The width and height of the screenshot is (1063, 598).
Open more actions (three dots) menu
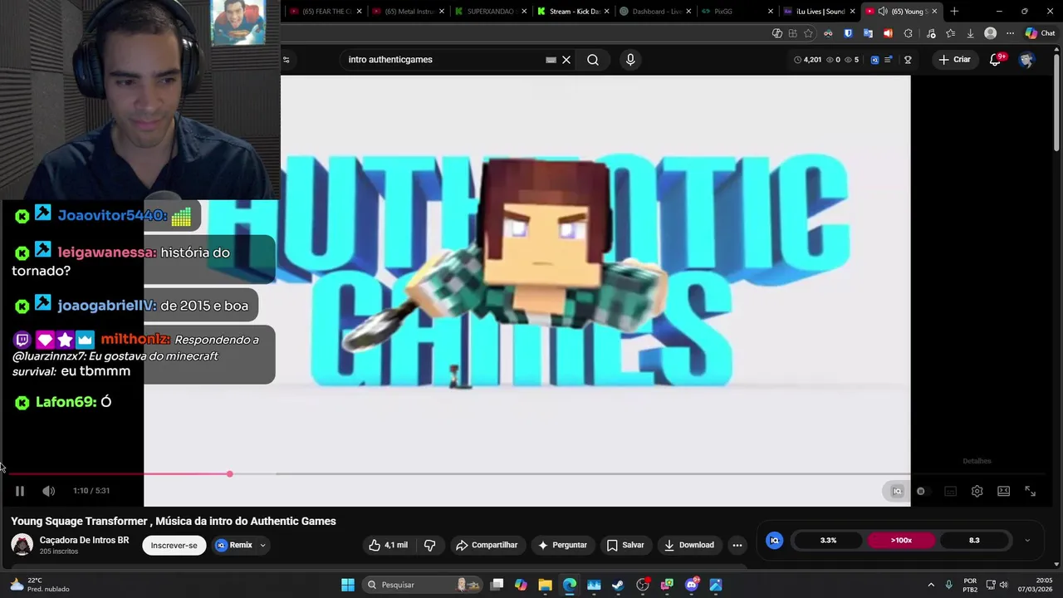[x=737, y=545]
